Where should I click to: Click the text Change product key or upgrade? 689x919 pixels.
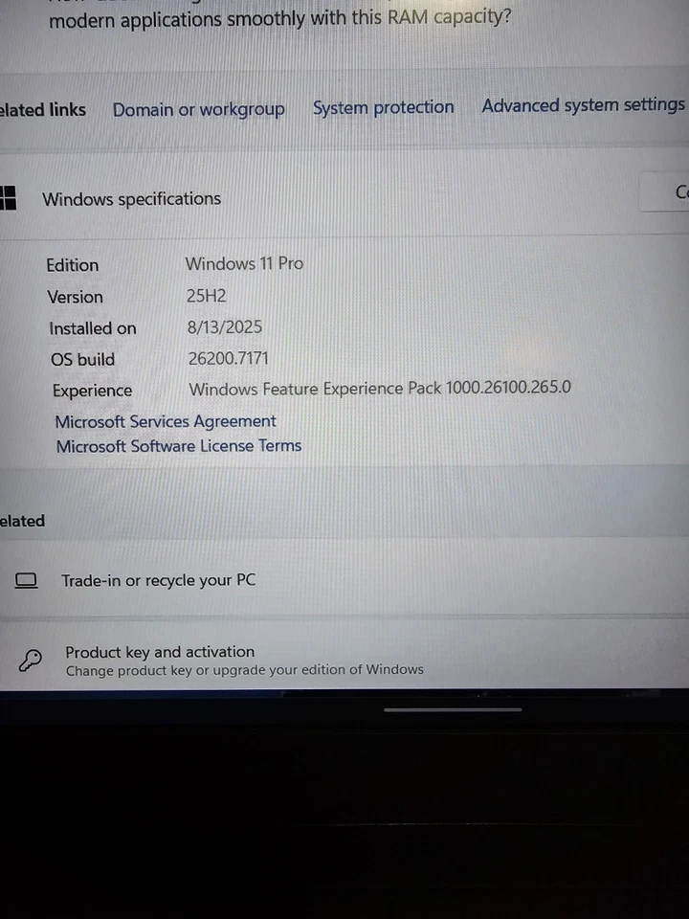[x=244, y=670]
